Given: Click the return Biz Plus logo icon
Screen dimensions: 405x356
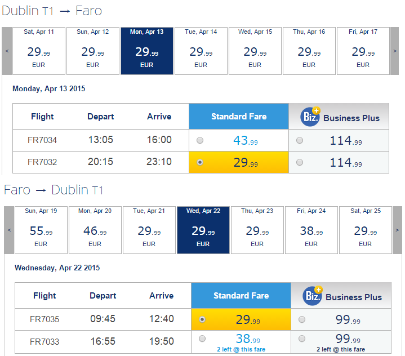Looking at the screenshot, I should [x=313, y=296].
